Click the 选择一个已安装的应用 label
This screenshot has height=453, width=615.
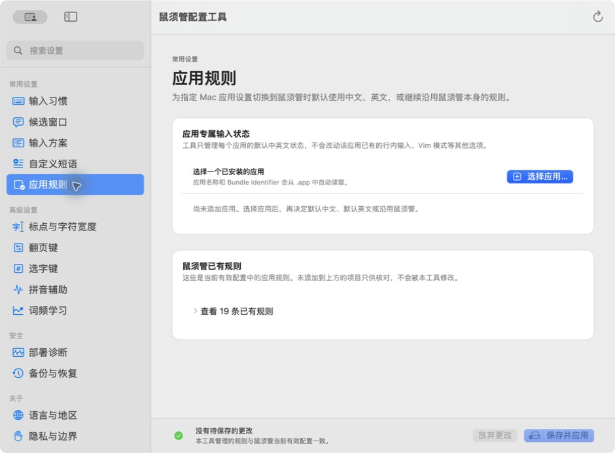point(228,172)
